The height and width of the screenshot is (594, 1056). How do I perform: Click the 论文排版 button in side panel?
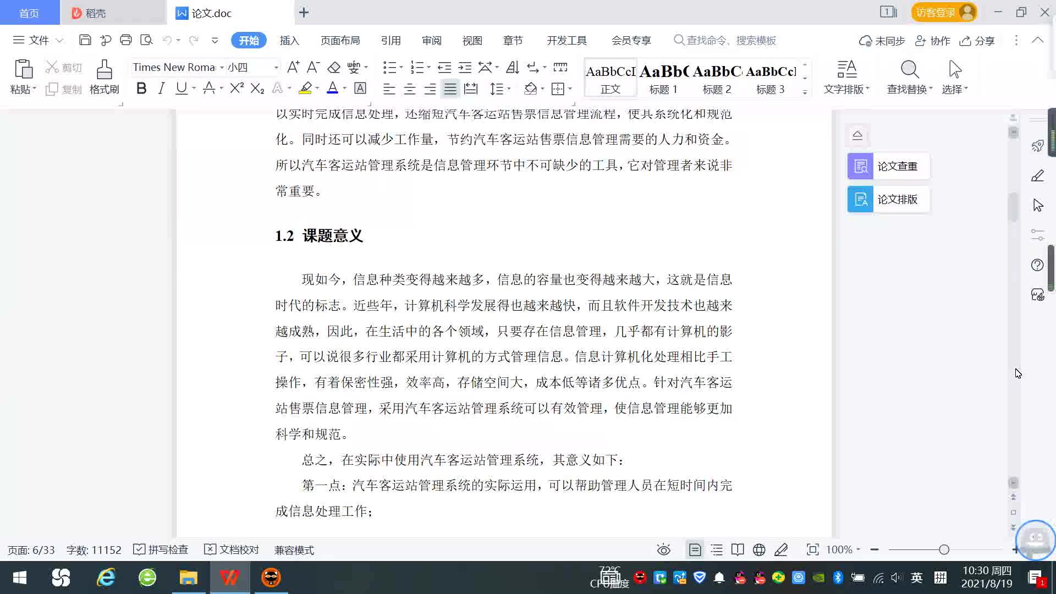(888, 199)
